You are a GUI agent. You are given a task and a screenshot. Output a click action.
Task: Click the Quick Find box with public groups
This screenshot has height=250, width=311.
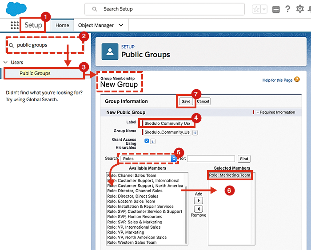pos(45,45)
